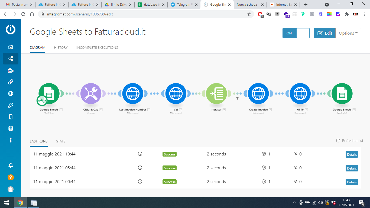Open the three-dot more menu in sidebar
Screen dimensions: 370x208
tap(11, 140)
